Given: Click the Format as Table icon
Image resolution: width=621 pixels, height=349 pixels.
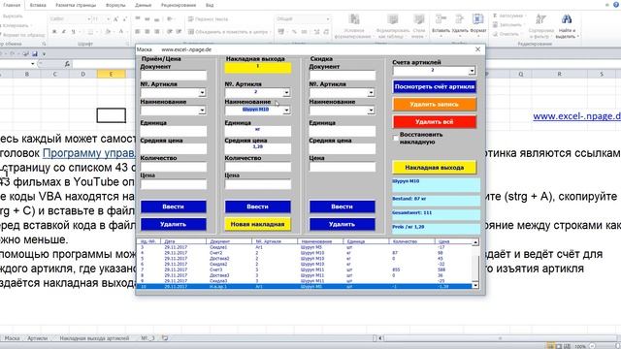Looking at the screenshot, I should pos(392,19).
